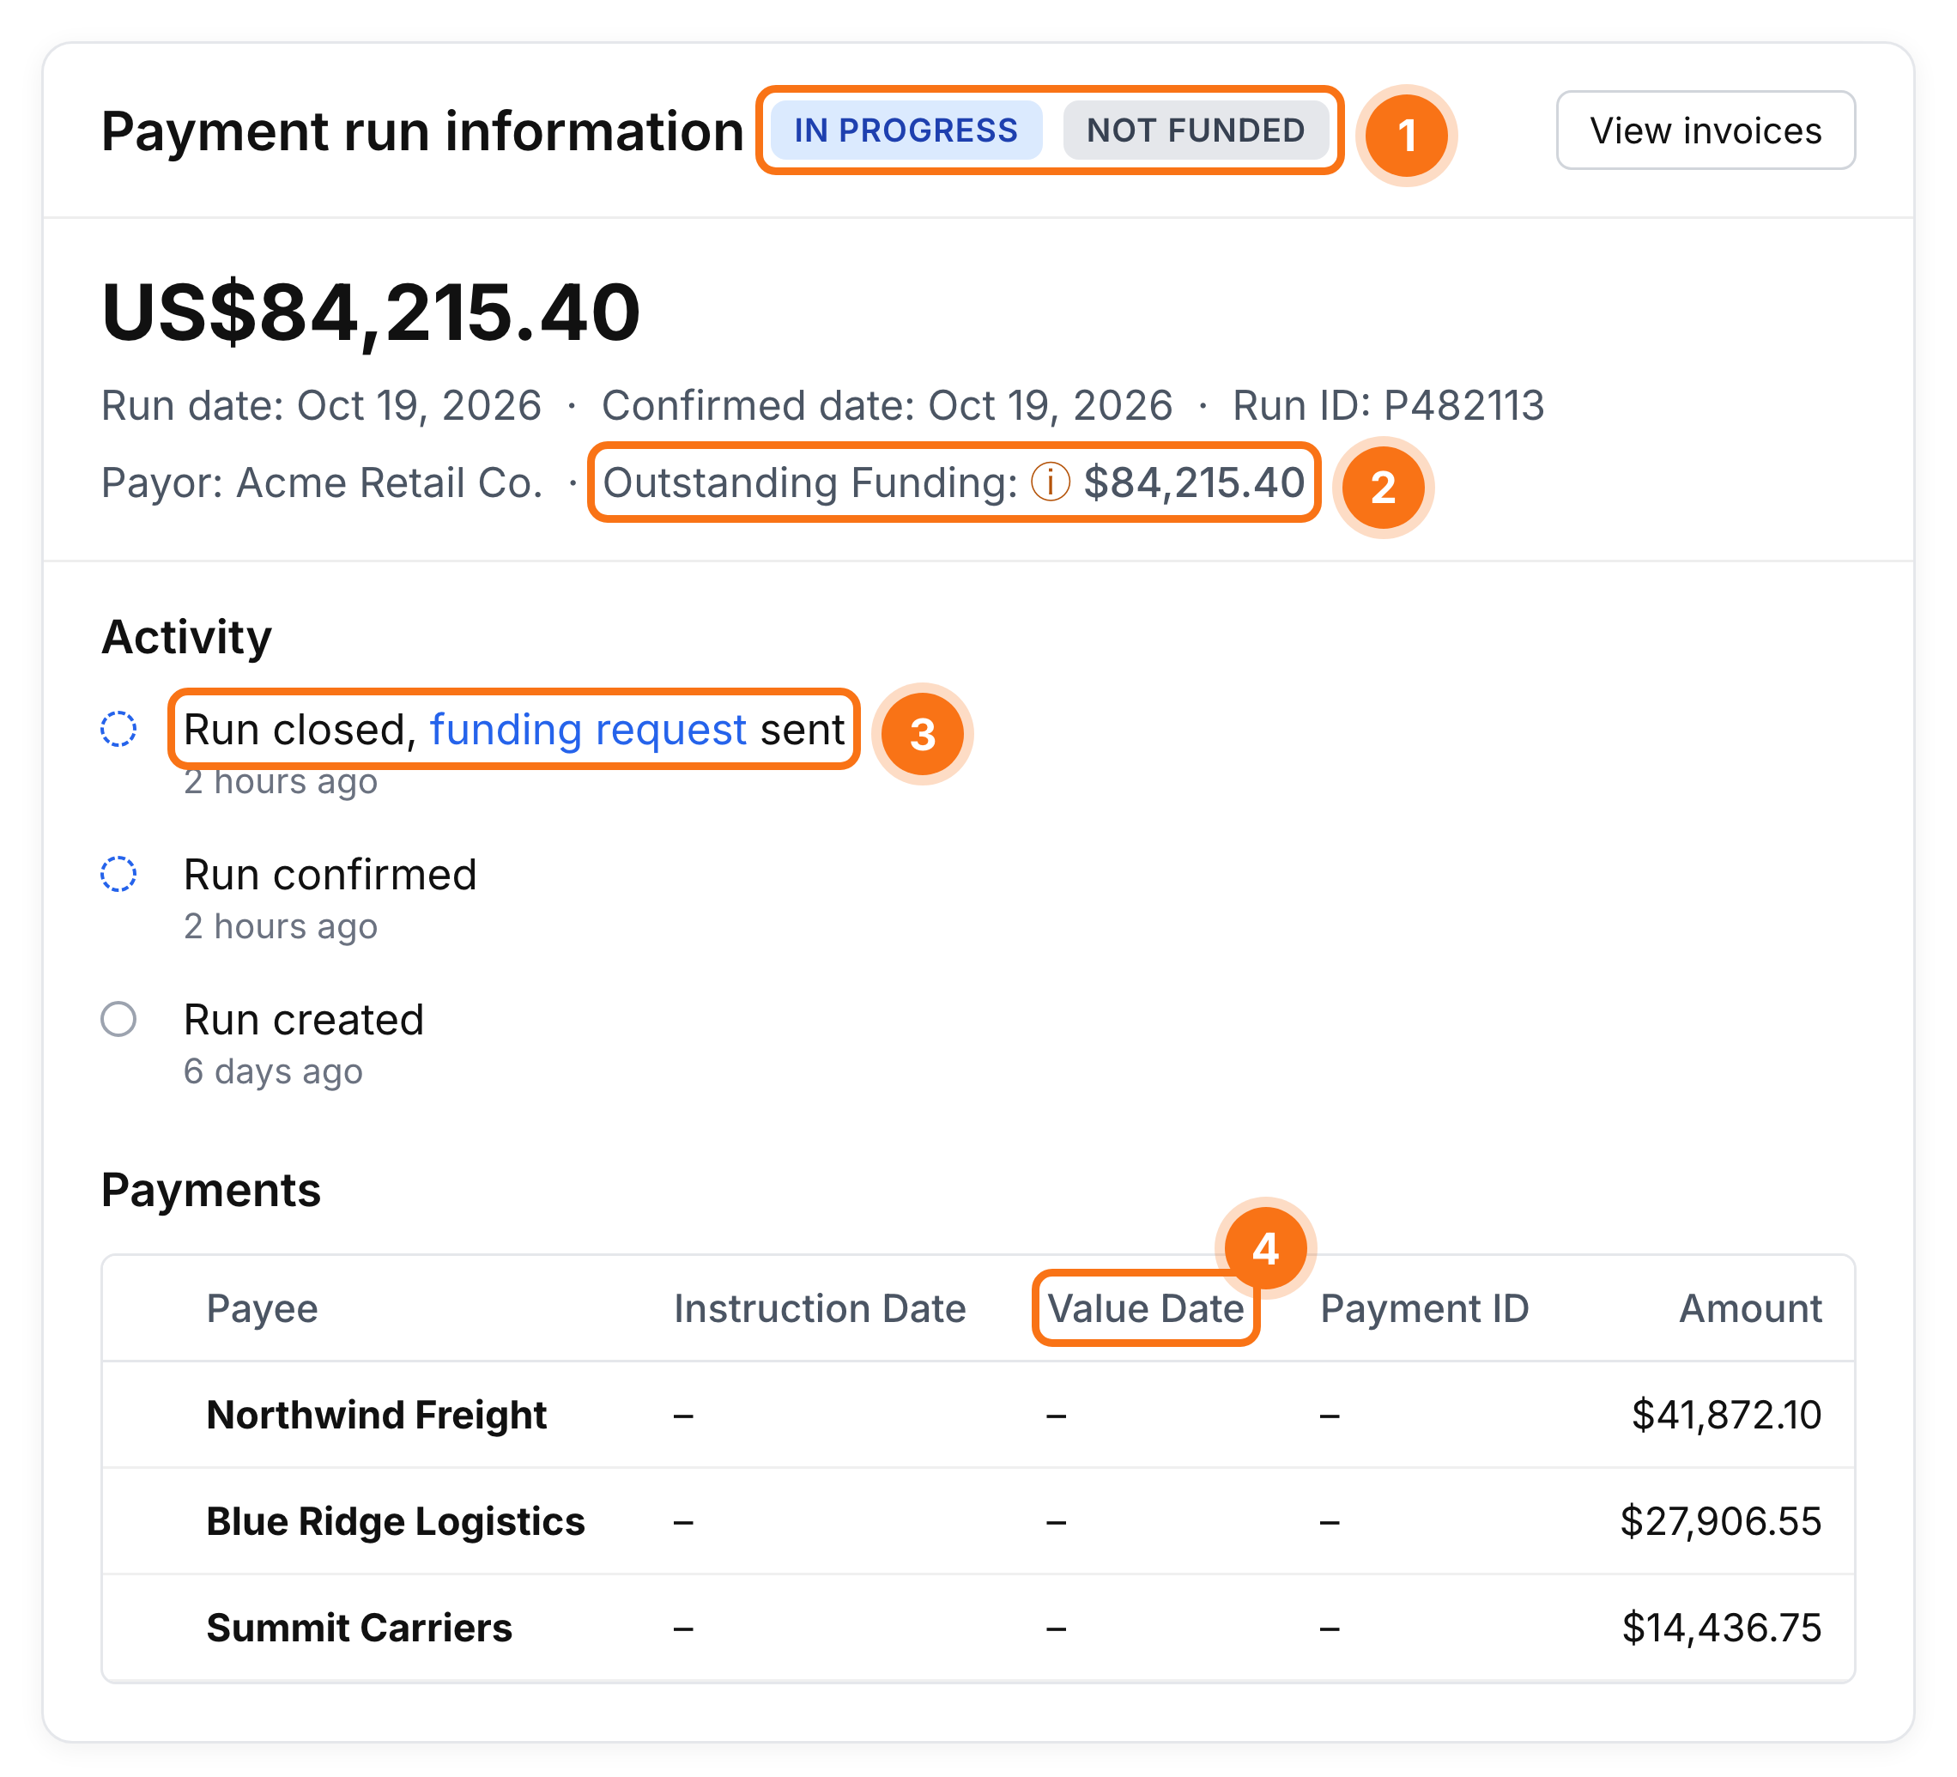Screen dimensions: 1957x1777
Task: Click the View invoices button
Action: click(x=1706, y=130)
